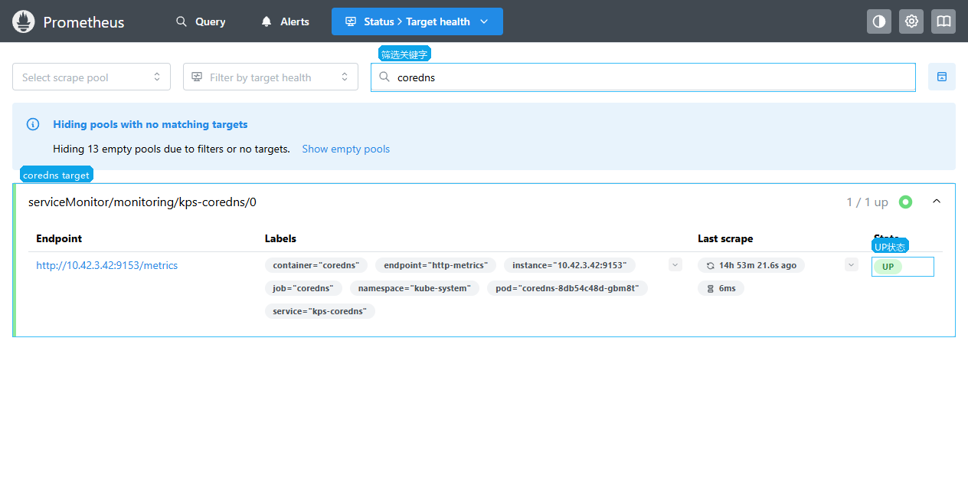The height and width of the screenshot is (479, 968).
Task: Click the green health ring indicator
Action: click(906, 202)
